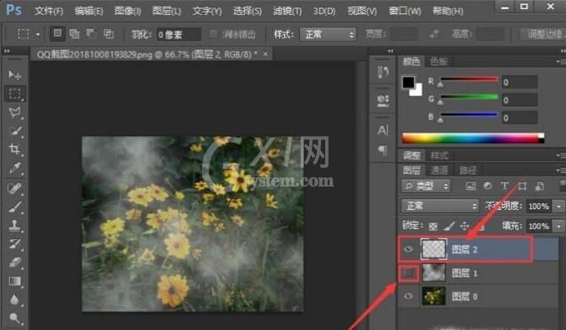Switch to the 路径 paths tab
566x330 pixels.
click(467, 170)
